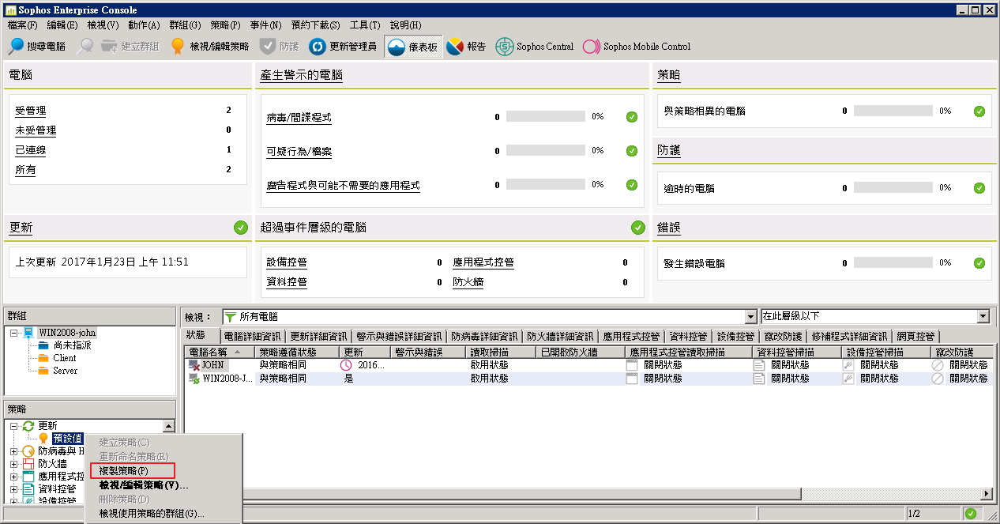The height and width of the screenshot is (524, 1000).
Task: Open the 工具(T) menu
Action: click(366, 25)
